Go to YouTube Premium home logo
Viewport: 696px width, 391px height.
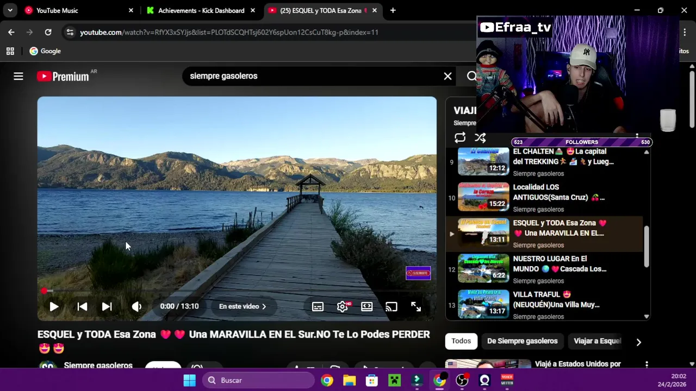coord(63,77)
